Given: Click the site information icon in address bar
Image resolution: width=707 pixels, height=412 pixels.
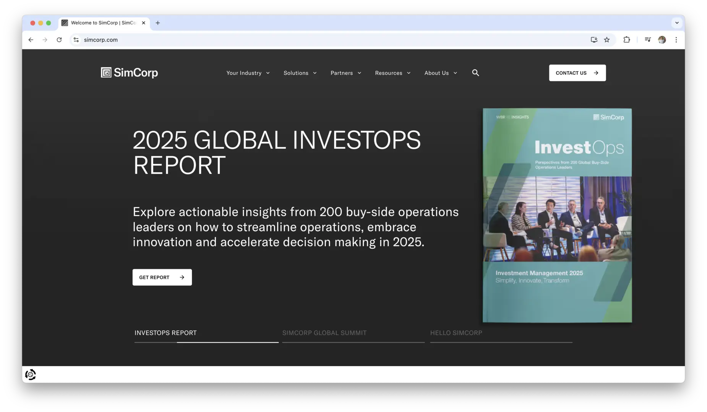Looking at the screenshot, I should pos(76,40).
